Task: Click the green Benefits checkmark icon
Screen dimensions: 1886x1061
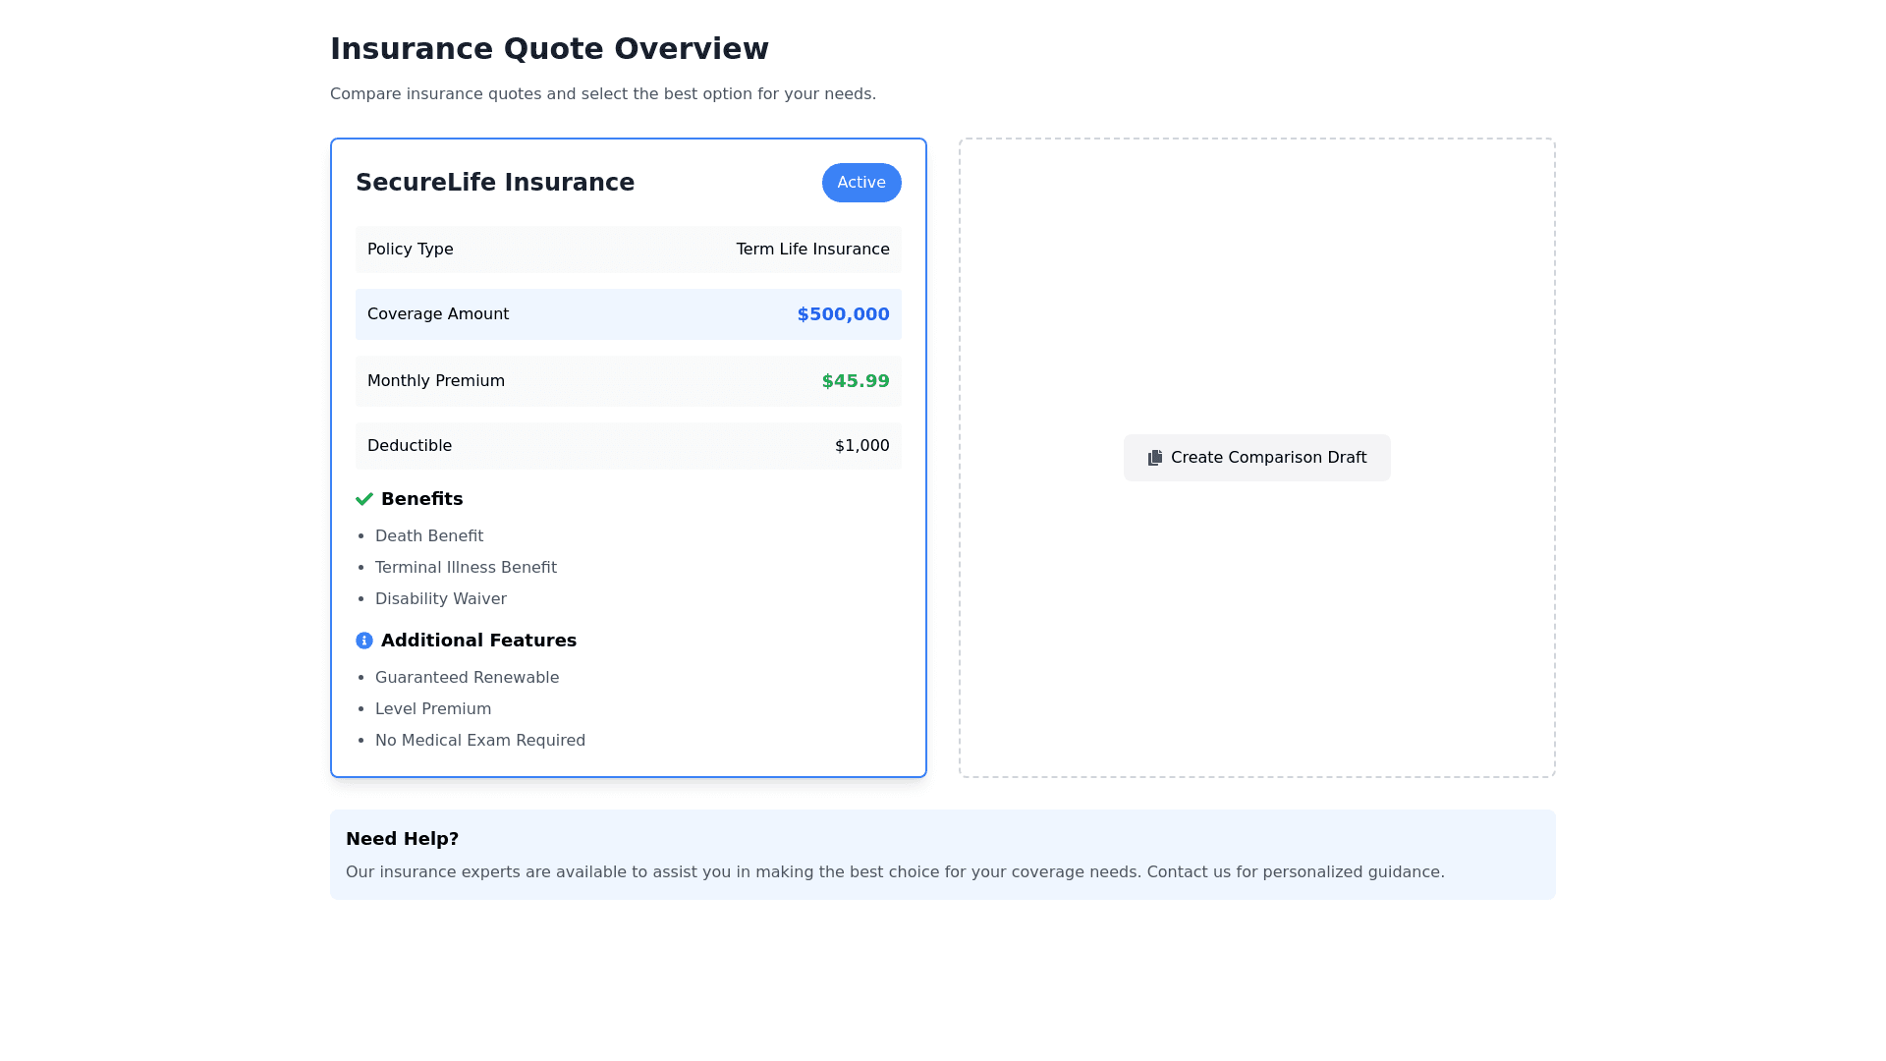Action: [364, 499]
